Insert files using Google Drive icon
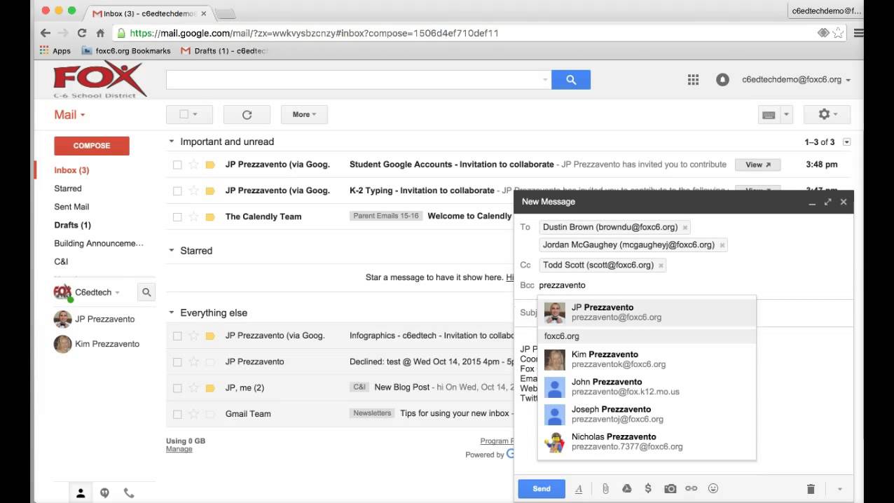Viewport: 894px width, 503px height. (627, 489)
